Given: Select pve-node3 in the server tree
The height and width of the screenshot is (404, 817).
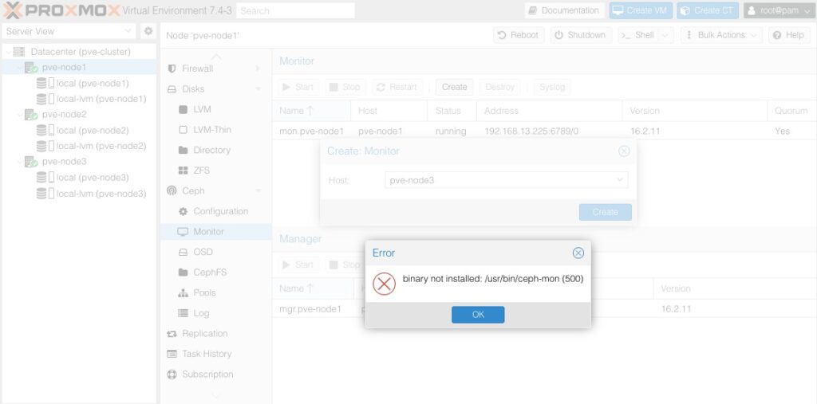Looking at the screenshot, I should 64,162.
